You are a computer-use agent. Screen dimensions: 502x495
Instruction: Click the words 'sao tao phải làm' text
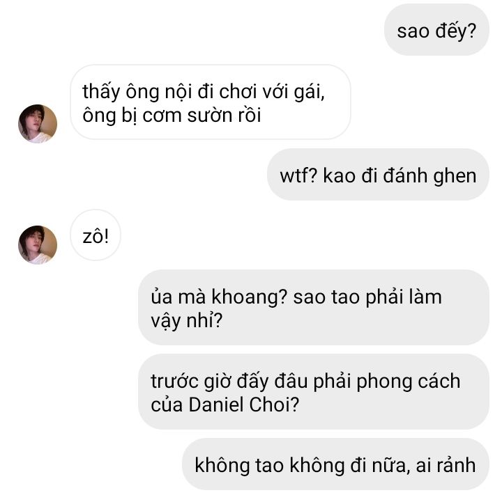[x=367, y=297]
